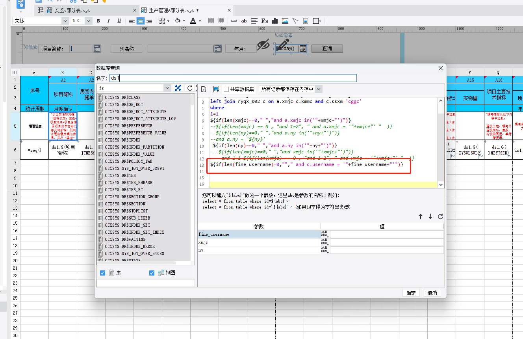Viewport: 523px width, 339px height.
Task: Click the SQL editor vertical scrollbar
Action: pyautogui.click(x=440, y=143)
